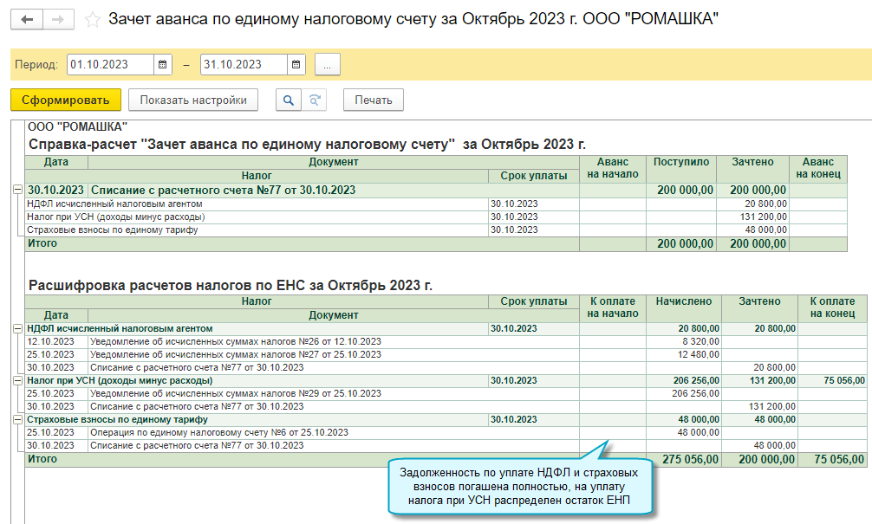The width and height of the screenshot is (872, 524).
Task: Open search with magnifier icon
Action: (288, 100)
